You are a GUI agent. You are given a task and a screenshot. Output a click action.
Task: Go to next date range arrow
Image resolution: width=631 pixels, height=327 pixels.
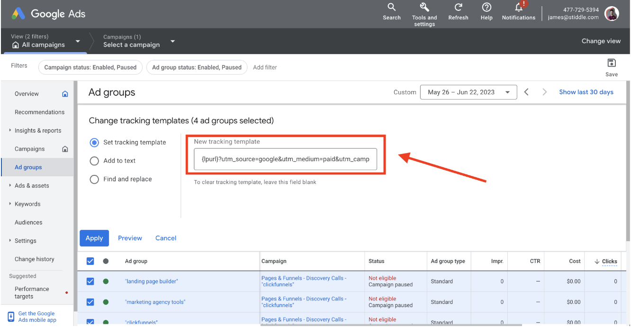544,92
